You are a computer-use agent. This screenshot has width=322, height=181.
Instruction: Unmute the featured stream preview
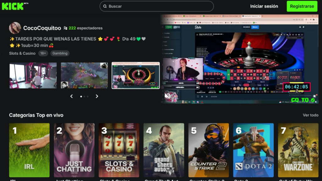pyautogui.click(x=167, y=96)
